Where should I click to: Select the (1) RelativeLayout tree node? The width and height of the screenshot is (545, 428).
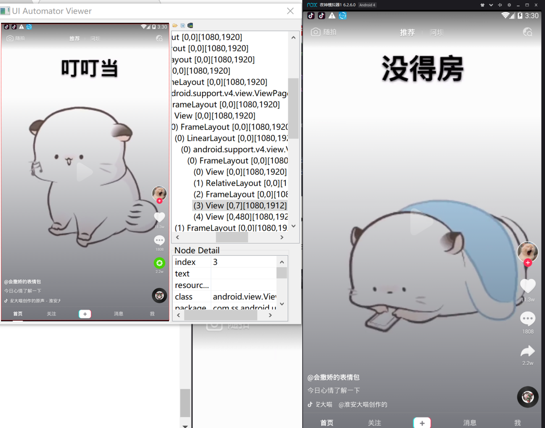(x=240, y=183)
